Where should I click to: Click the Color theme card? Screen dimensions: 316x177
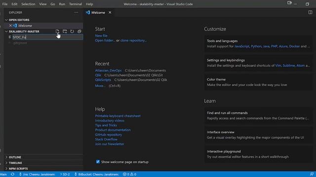coord(258,82)
